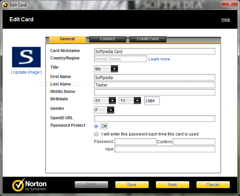Switch to the Contact tab
The image size is (240, 196).
pos(107,39)
